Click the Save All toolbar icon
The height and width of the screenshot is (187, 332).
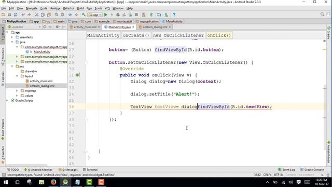click(x=9, y=15)
